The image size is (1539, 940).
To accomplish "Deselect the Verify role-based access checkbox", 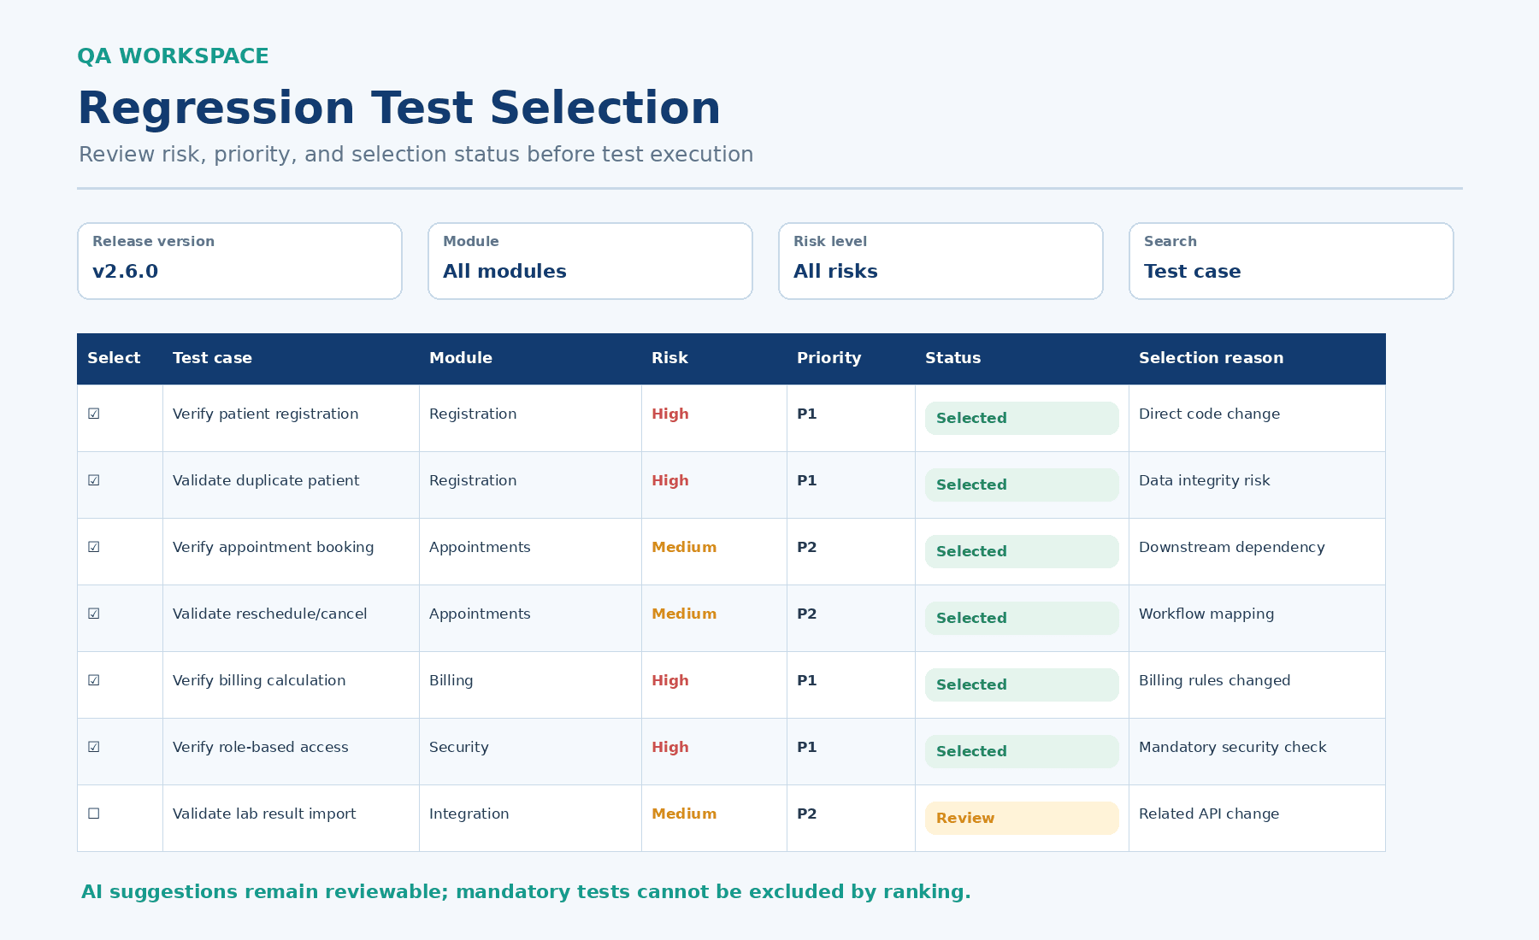I will click(94, 747).
